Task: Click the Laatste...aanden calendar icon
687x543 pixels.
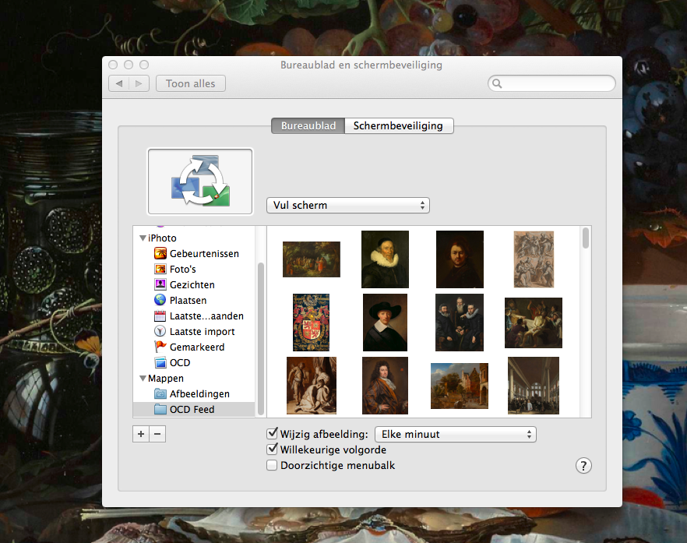Action: tap(160, 316)
